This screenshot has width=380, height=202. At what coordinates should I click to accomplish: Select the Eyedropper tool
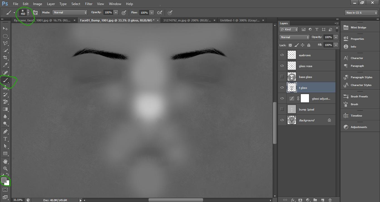5,65
